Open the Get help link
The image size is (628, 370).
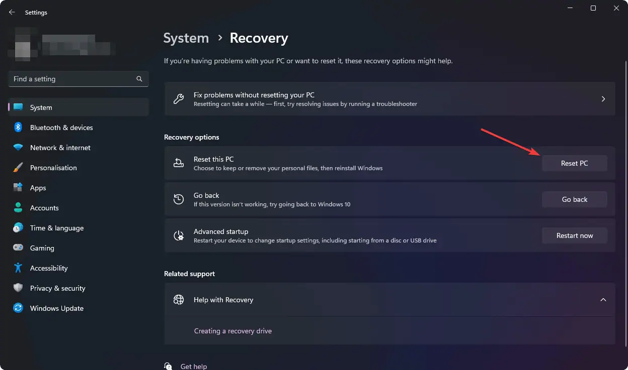tap(194, 366)
